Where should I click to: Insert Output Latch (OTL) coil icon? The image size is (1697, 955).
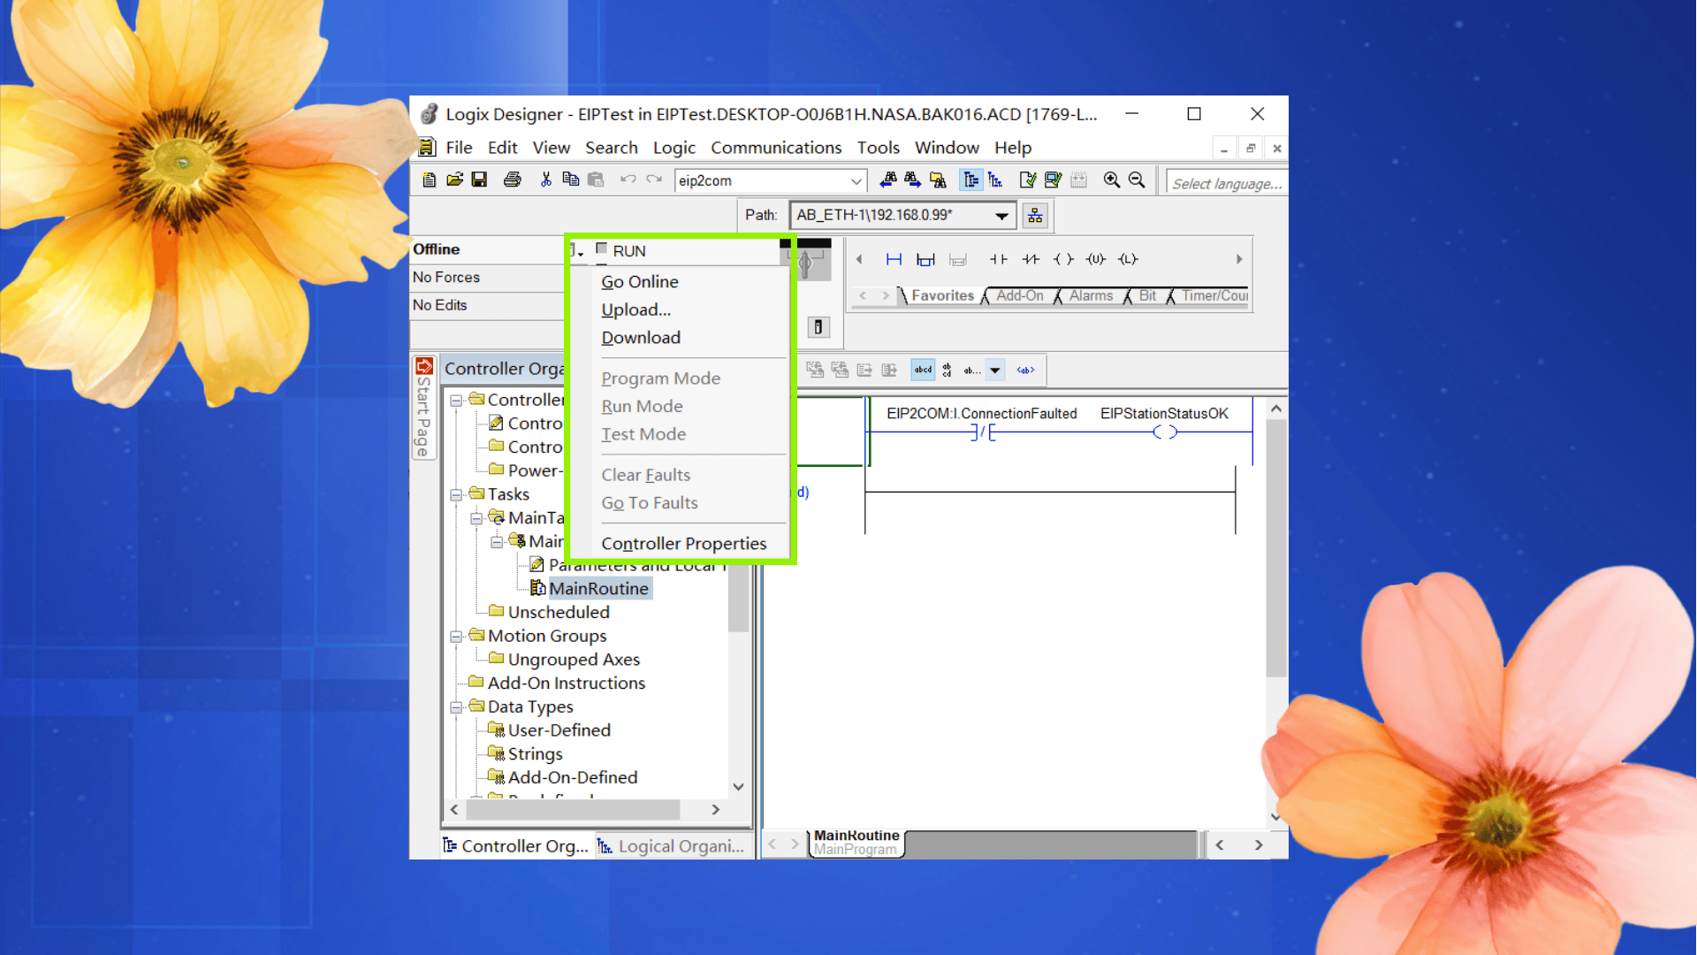[x=1128, y=259]
